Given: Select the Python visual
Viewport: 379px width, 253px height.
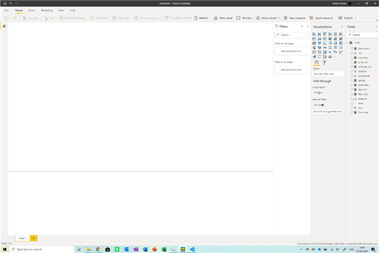Looking at the screenshot, I should point(336,52).
